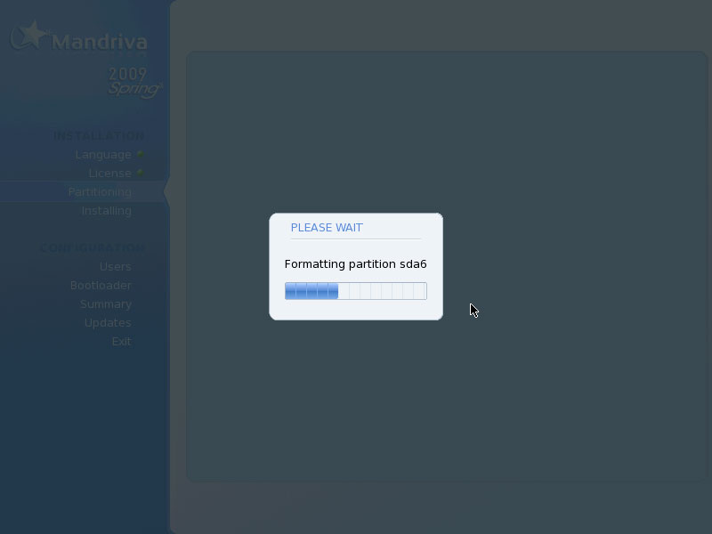The height and width of the screenshot is (534, 712).
Task: Click the Mandriva wordmark text
Action: pos(100,42)
